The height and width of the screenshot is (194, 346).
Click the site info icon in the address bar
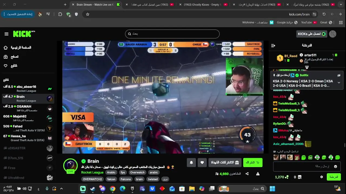pyautogui.click(x=314, y=14)
